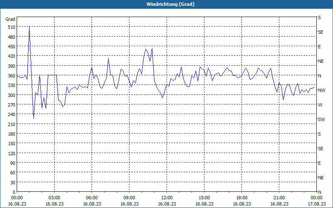This screenshot has height=208, width=333.
Task: Select the 450 y-axis value
Action: click(12, 47)
